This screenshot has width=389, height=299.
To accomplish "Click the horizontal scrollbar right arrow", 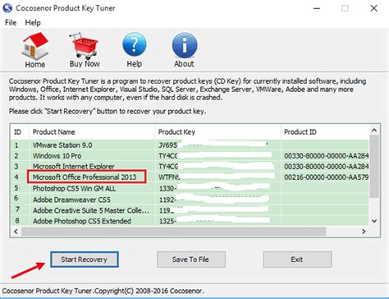I will (x=364, y=232).
